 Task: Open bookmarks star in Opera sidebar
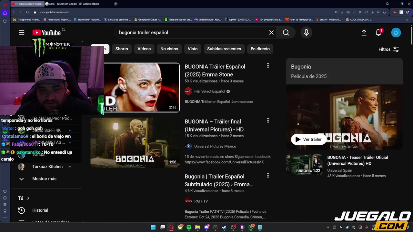click(x=5, y=21)
